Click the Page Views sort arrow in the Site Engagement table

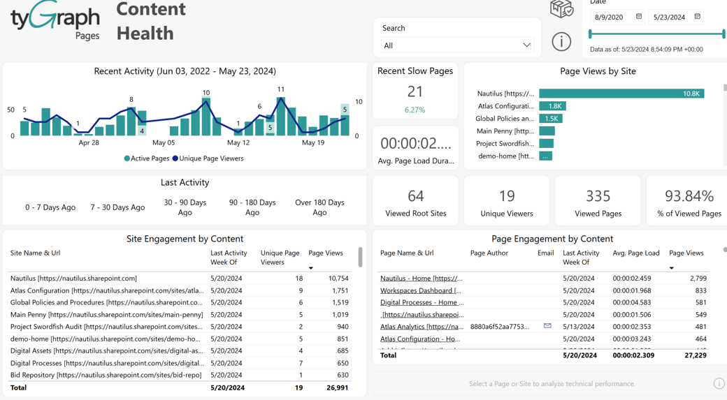311,268
